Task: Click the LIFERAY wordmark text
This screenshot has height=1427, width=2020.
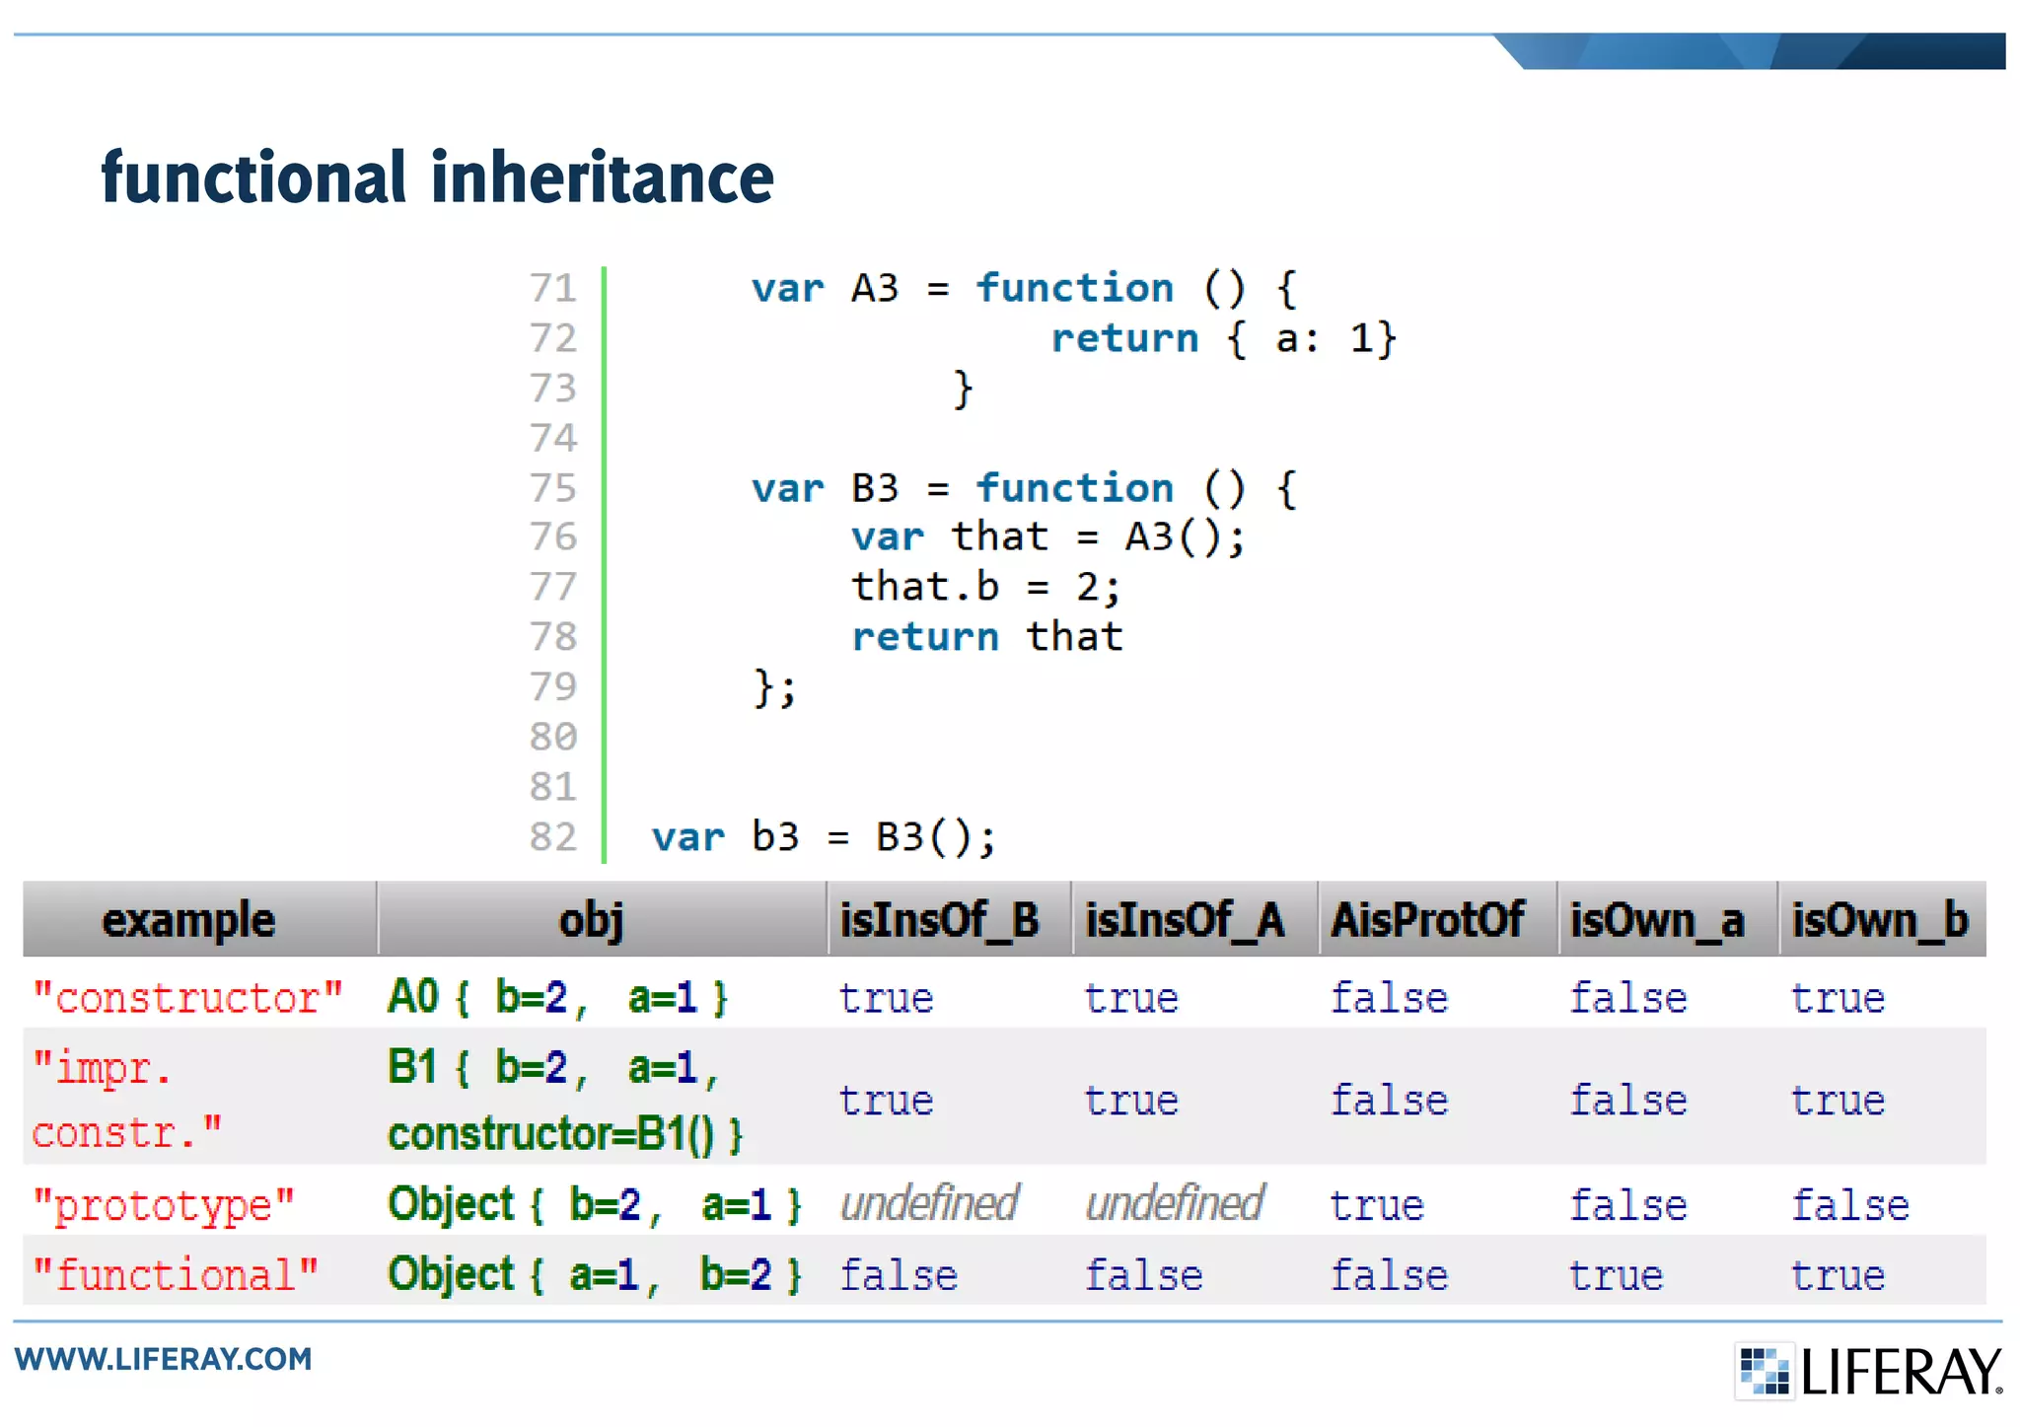Action: (x=1901, y=1372)
